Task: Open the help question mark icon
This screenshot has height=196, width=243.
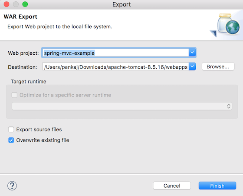Action: pos(12,186)
